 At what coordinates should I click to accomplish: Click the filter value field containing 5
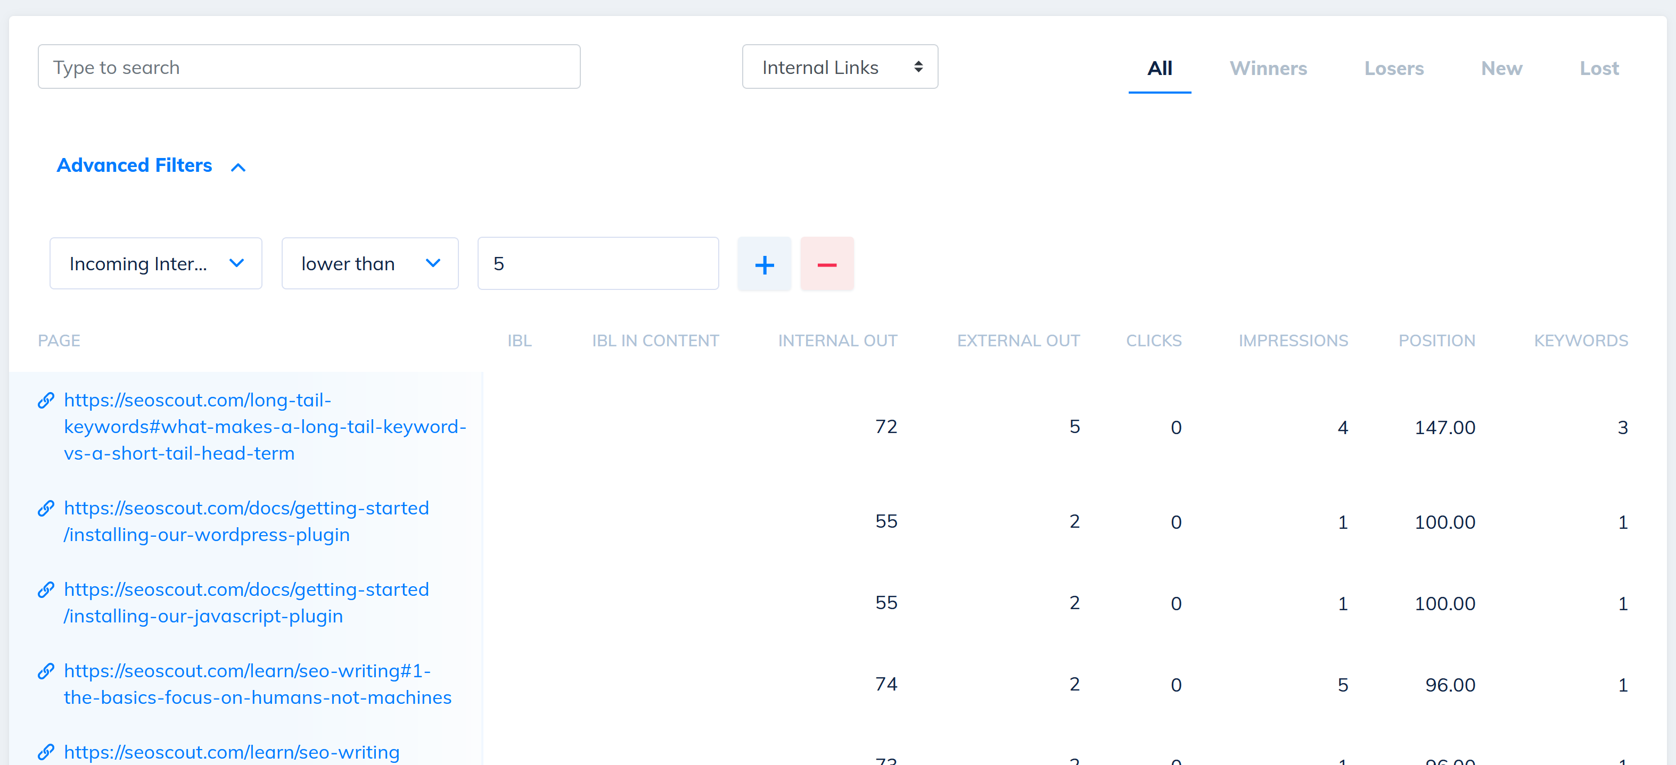tap(598, 264)
